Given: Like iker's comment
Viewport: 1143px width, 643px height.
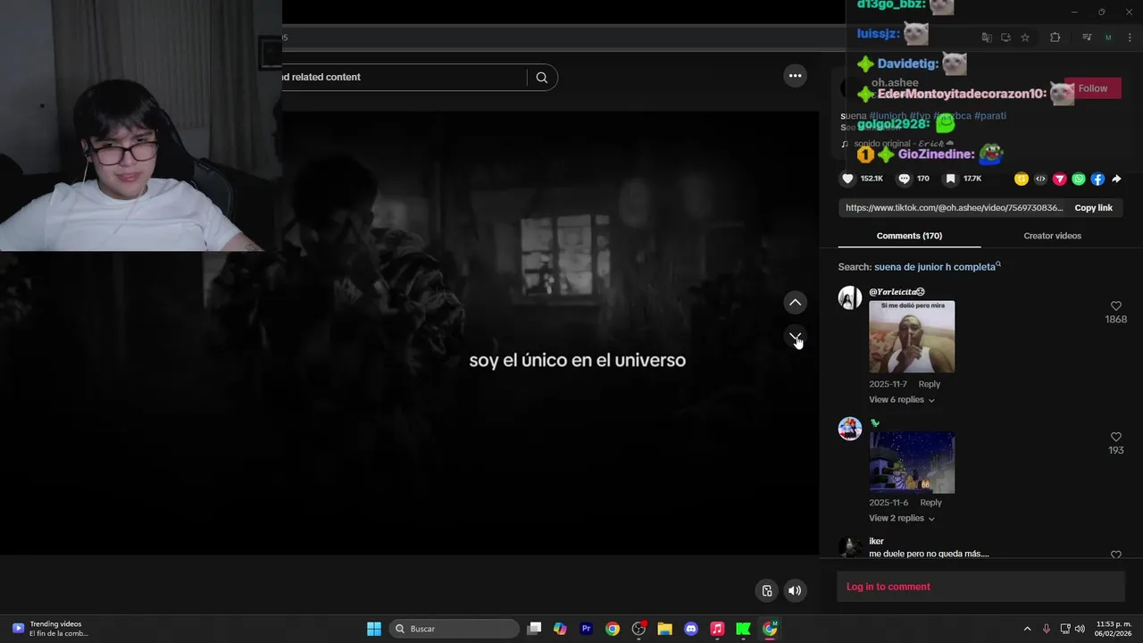Looking at the screenshot, I should pyautogui.click(x=1115, y=555).
